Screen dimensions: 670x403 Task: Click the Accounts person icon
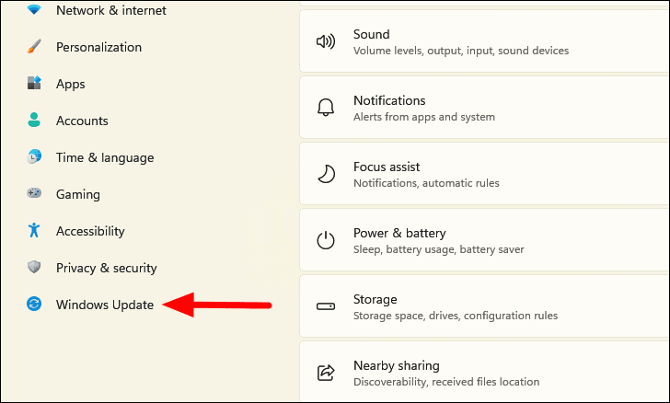(x=34, y=121)
